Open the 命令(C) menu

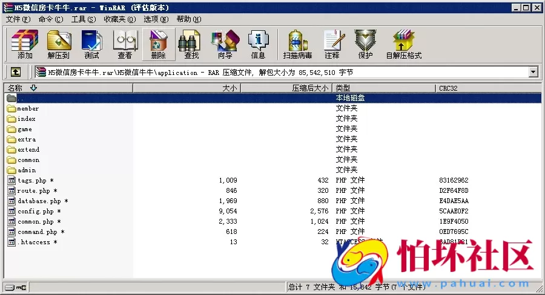[51, 19]
